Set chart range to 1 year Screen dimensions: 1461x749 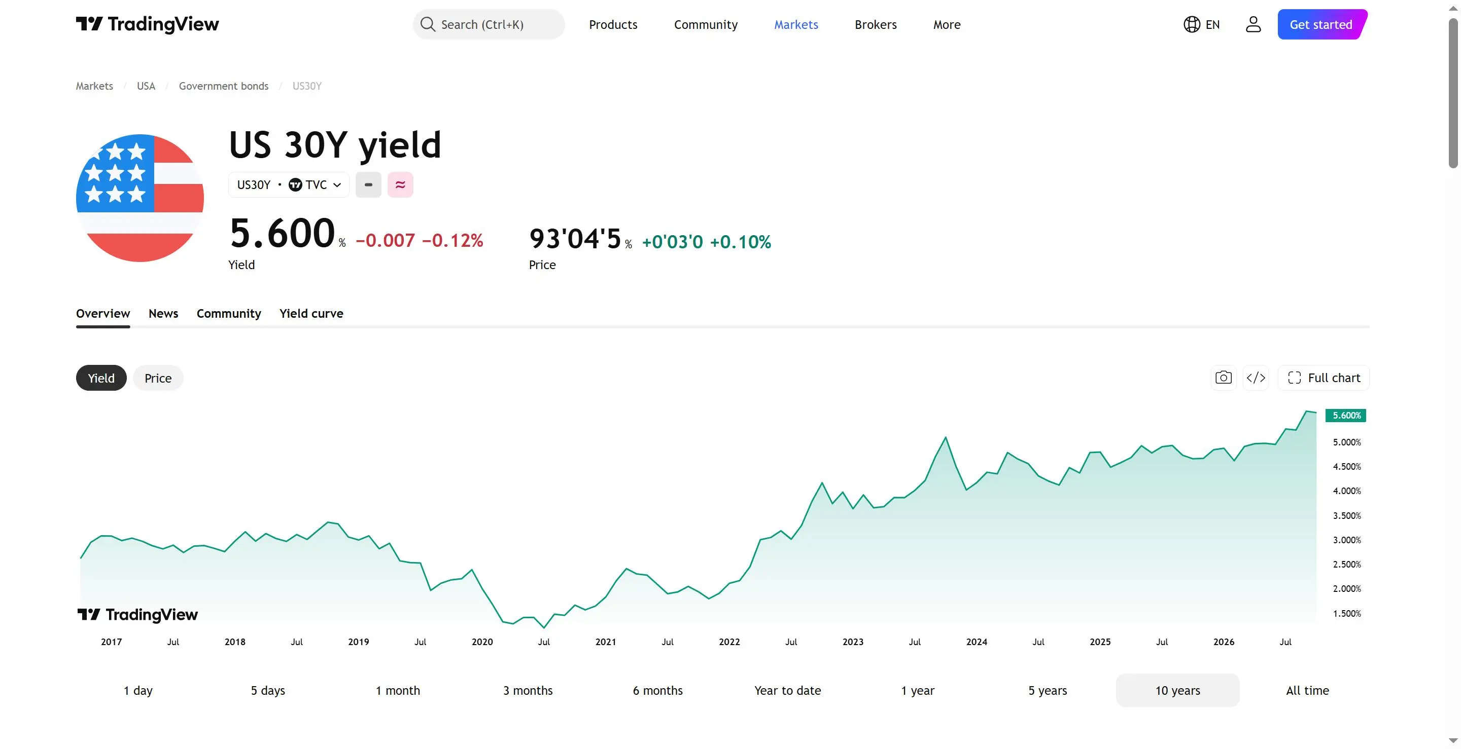917,690
